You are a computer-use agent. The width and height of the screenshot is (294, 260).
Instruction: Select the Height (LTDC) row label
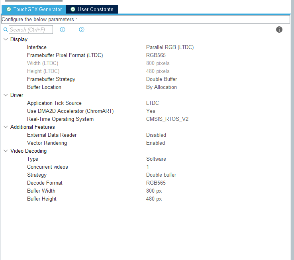pos(43,71)
